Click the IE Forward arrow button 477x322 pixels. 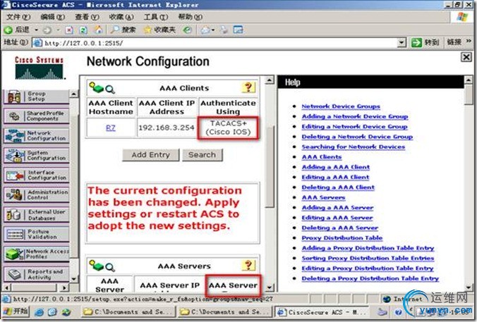[47, 30]
